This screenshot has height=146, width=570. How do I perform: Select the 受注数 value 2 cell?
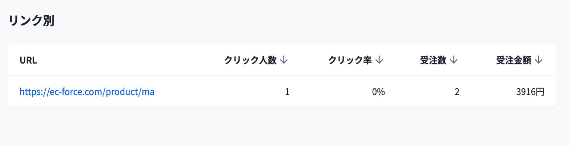[457, 92]
